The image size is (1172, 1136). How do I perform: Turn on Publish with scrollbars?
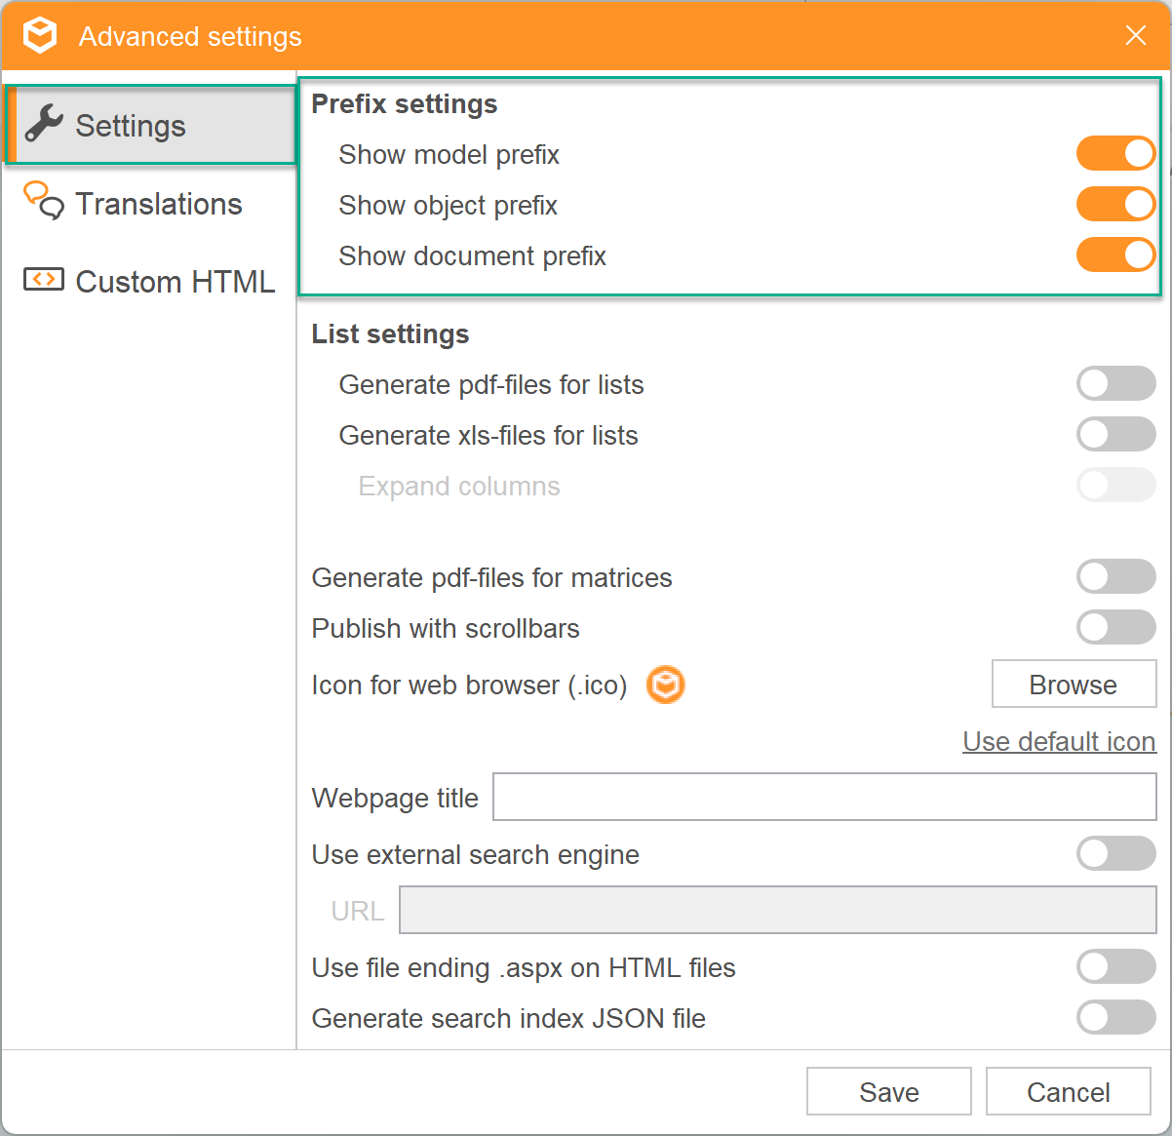1115,627
